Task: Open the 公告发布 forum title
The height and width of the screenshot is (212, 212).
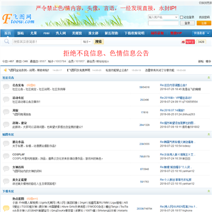Action: coord(18,85)
